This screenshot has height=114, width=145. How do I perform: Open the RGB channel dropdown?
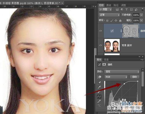(x=116, y=77)
